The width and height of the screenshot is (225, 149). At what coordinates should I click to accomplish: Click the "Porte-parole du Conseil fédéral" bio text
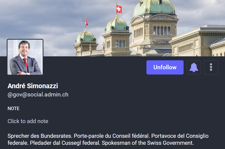tap(112, 136)
